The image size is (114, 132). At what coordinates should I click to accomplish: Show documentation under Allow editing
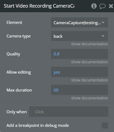90,80
